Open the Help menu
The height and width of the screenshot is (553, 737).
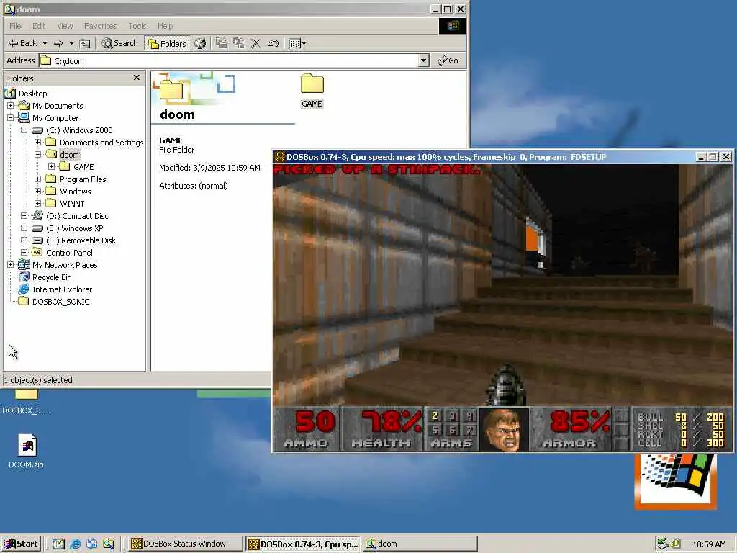coord(165,26)
